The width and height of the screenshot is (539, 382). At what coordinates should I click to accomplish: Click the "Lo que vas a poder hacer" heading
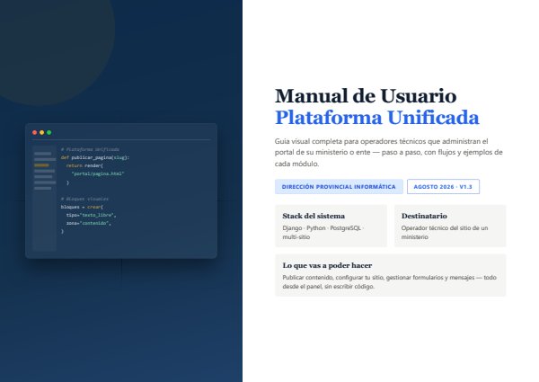(327, 265)
